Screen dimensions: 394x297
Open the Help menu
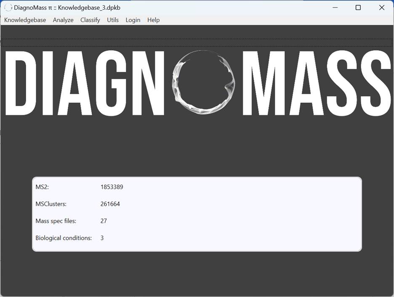click(153, 20)
